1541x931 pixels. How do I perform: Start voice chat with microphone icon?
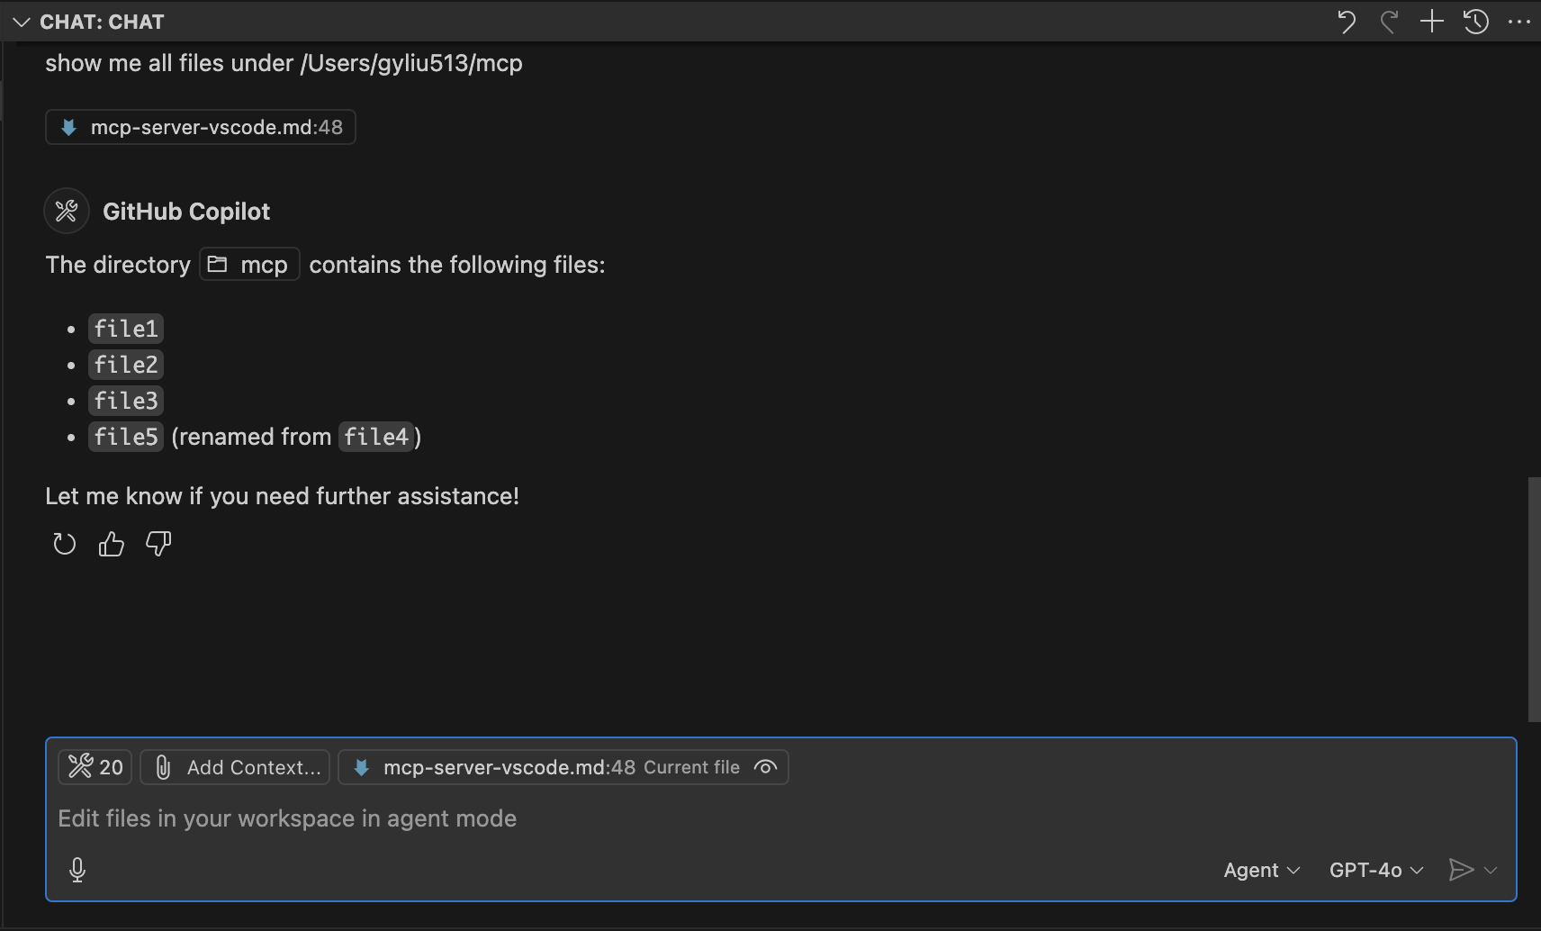[77, 870]
